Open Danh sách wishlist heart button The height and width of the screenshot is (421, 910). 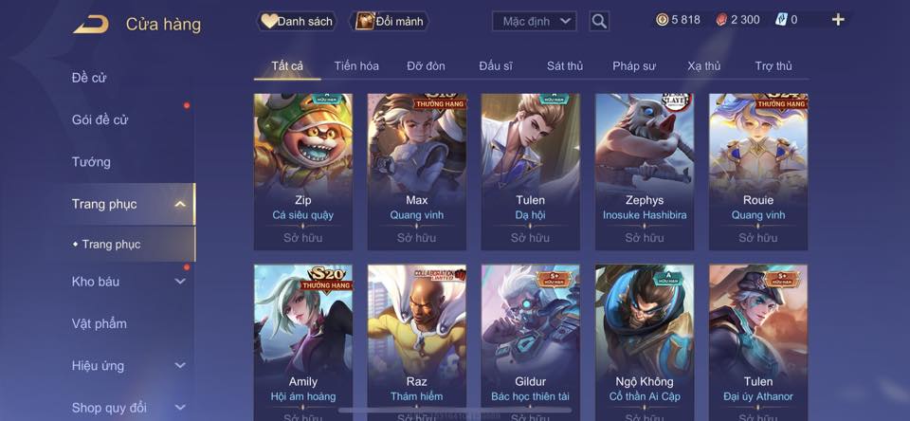coord(297,22)
